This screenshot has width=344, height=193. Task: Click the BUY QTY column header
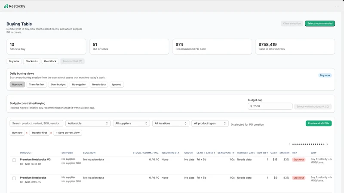[263, 153]
